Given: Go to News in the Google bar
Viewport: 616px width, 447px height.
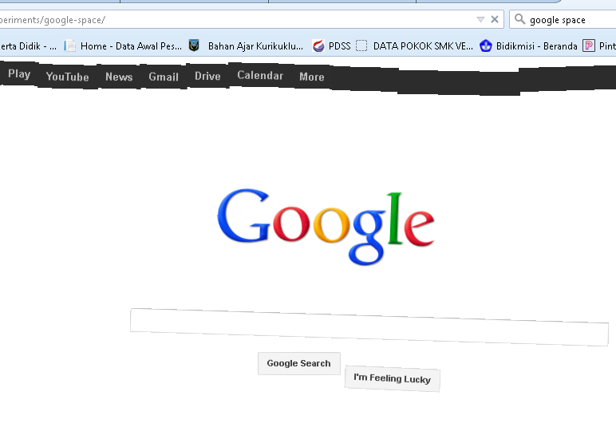Looking at the screenshot, I should coord(119,77).
